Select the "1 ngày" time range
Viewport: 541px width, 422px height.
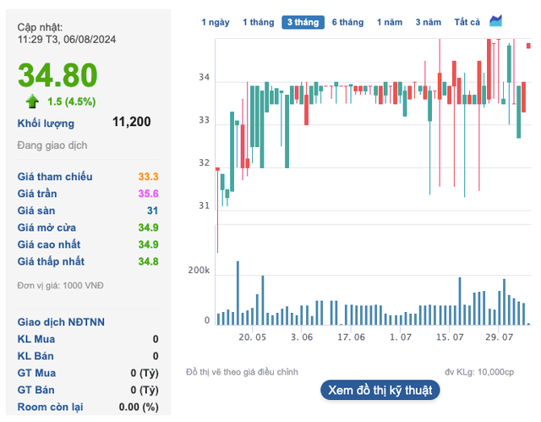pyautogui.click(x=216, y=22)
